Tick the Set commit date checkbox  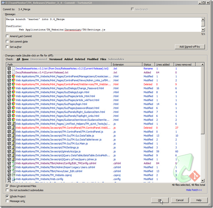point(7,41)
